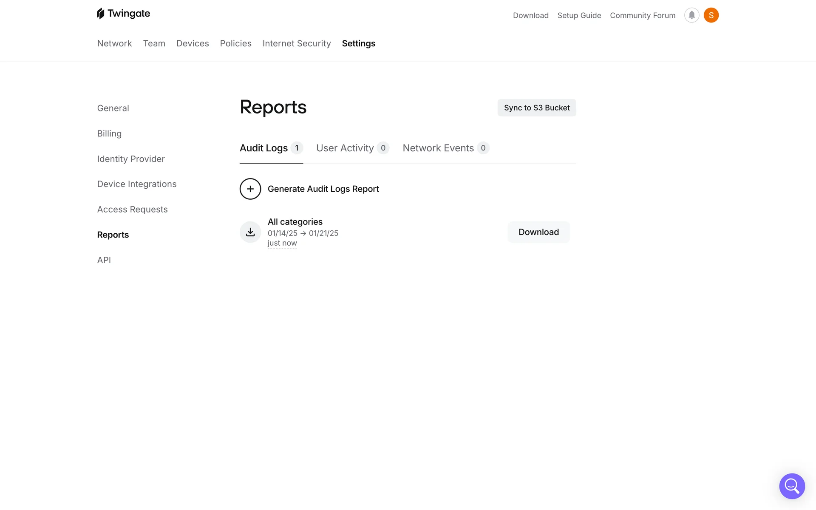Click the download icon beside All categories

[250, 232]
